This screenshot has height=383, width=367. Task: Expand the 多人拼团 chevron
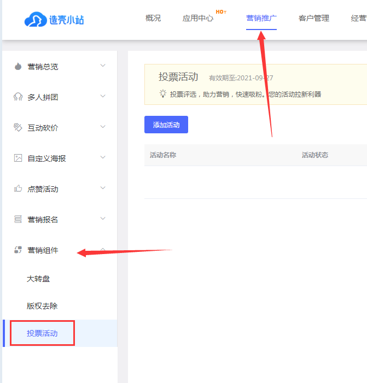coord(103,96)
